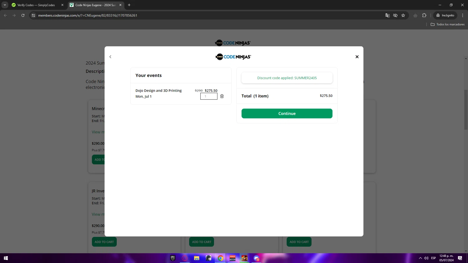Click the "Your events" heading
Viewport: 468px width, 263px height.
[x=149, y=75]
